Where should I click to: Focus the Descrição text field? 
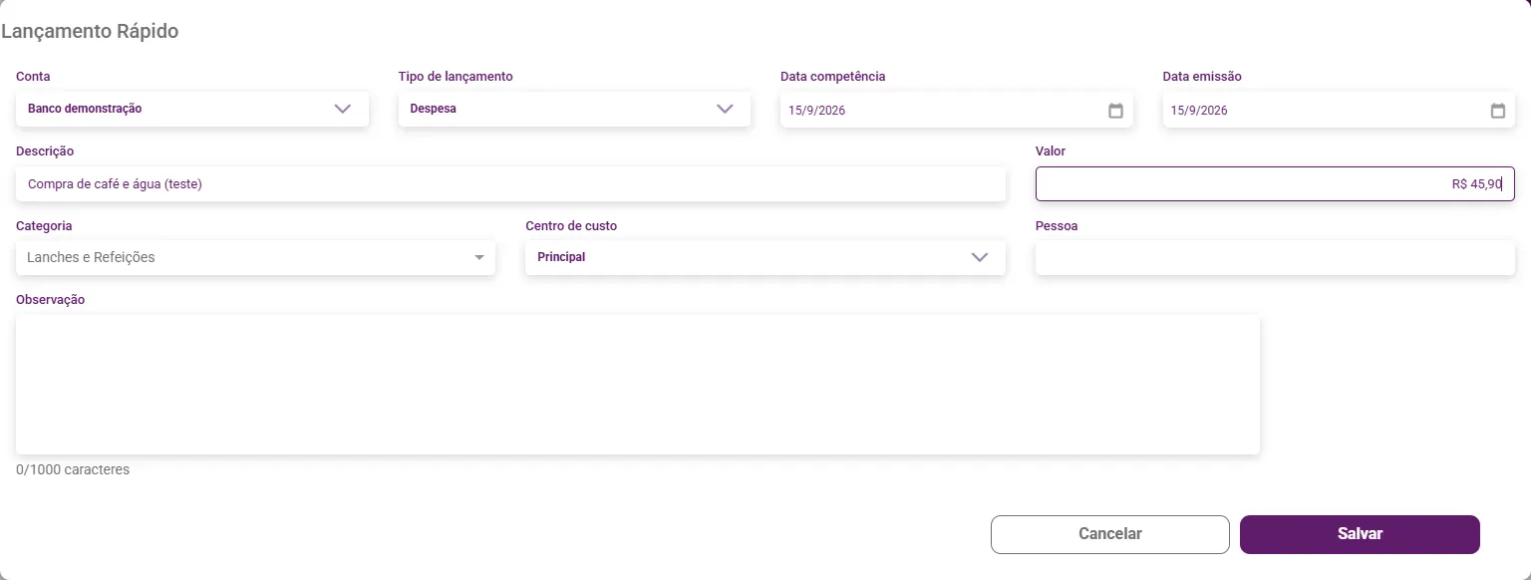click(x=511, y=184)
